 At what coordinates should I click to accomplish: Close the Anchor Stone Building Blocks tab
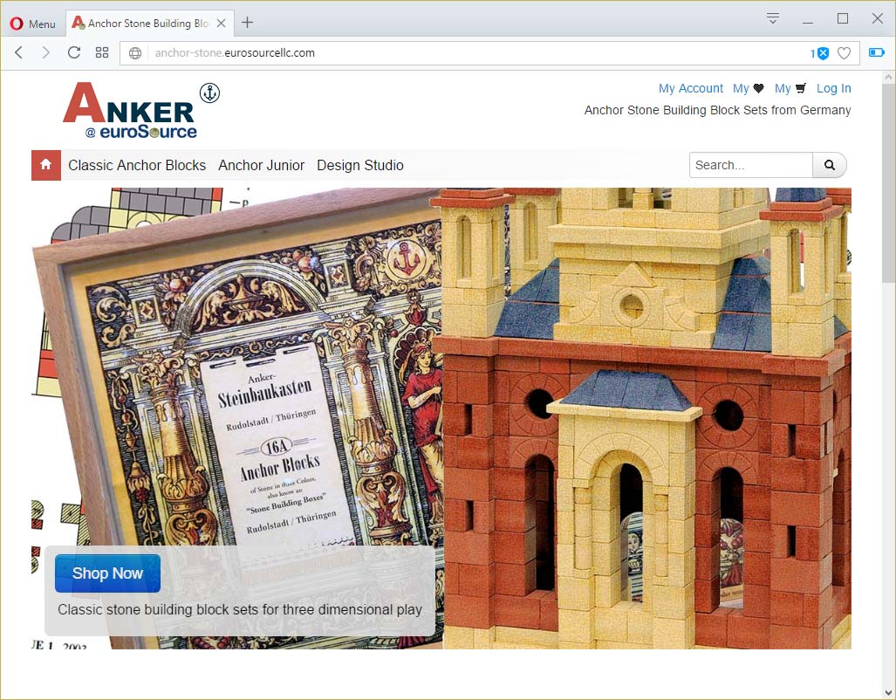point(221,23)
